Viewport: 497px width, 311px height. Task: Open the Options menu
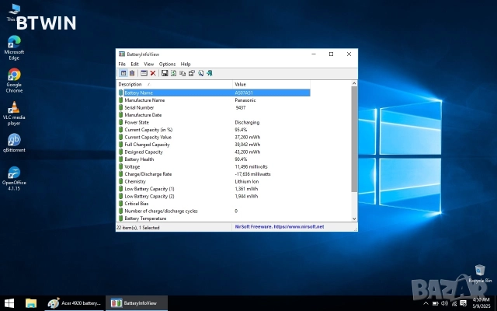(167, 64)
